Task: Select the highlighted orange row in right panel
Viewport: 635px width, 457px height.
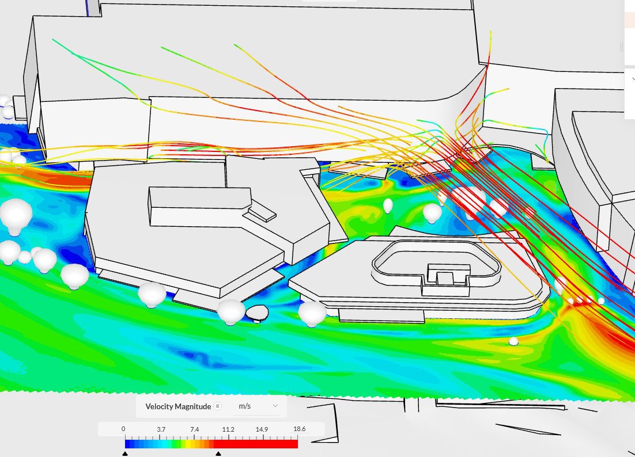Action: [x=630, y=21]
